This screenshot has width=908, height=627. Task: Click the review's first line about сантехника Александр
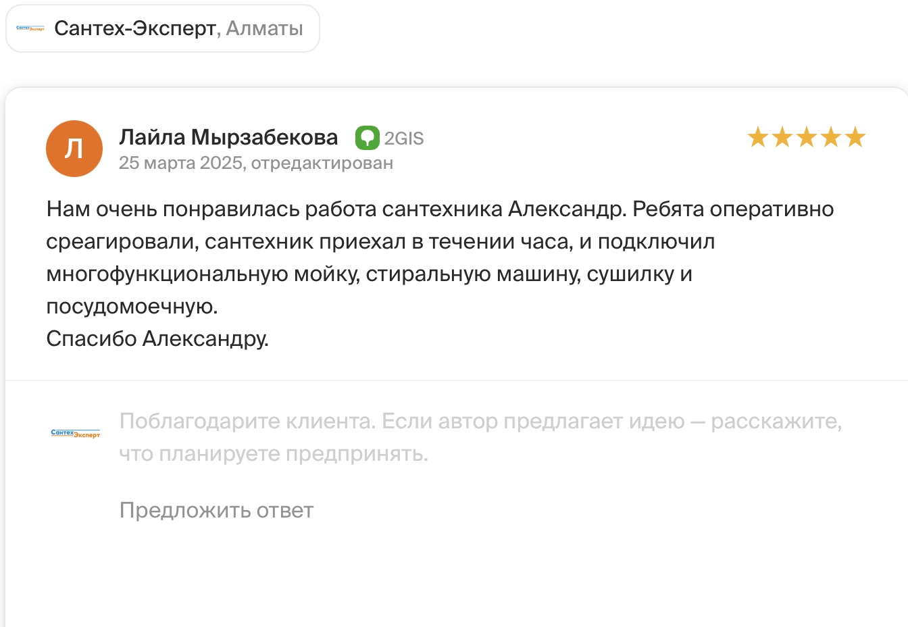[x=440, y=209]
